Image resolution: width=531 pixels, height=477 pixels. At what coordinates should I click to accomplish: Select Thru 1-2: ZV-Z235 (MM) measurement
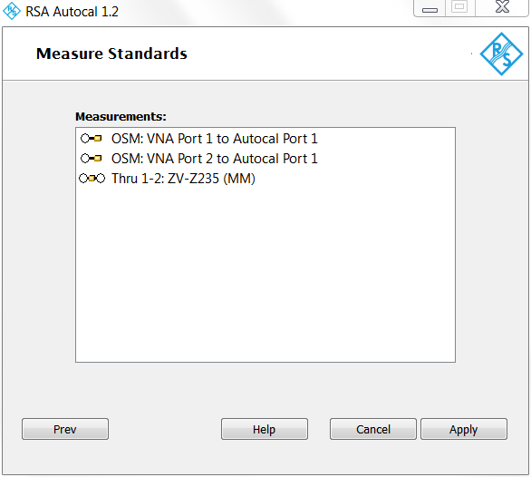tap(183, 179)
